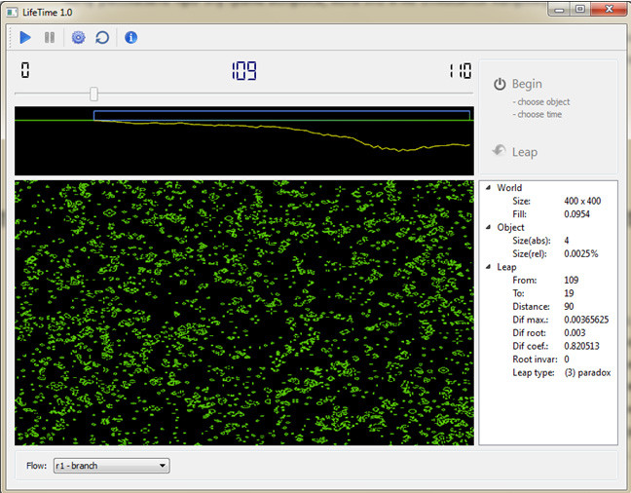The image size is (631, 493).
Task: Click inside the green cell world view
Action: (x=243, y=312)
